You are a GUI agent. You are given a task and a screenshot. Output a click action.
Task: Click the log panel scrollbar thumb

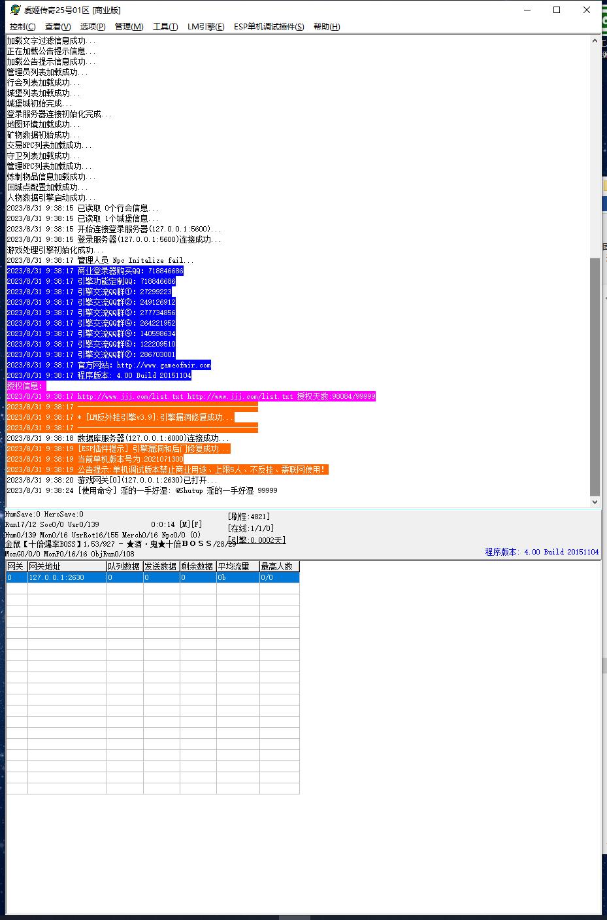tap(595, 376)
